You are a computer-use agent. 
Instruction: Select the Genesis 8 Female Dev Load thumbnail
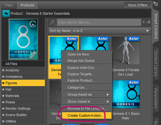point(126,51)
